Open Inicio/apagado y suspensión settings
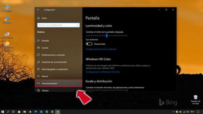The image size is (203, 114). point(55,69)
